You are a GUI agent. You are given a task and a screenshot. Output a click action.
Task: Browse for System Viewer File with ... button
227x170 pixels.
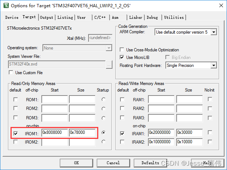coord(109,64)
